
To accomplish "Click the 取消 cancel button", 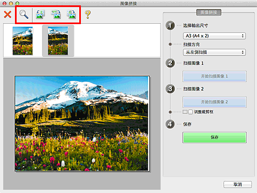I will (x=238, y=184).
